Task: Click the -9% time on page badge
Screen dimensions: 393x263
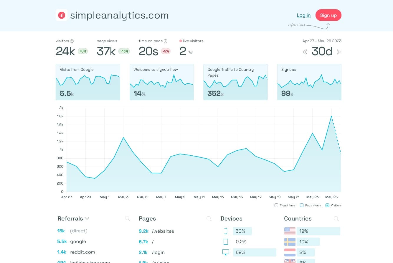Action: 166,51
